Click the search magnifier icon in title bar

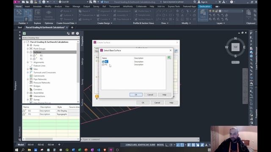[x=195, y=2]
